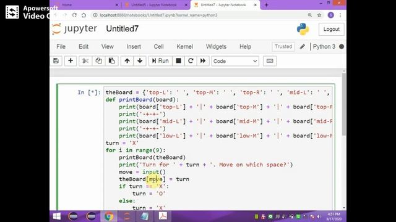Open the PDF reader taskbar icon
This screenshot has width=396, height=222.
tap(163, 216)
